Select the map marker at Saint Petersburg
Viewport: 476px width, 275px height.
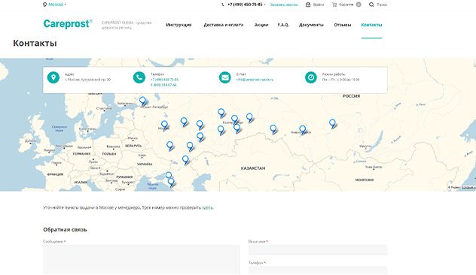[142, 101]
